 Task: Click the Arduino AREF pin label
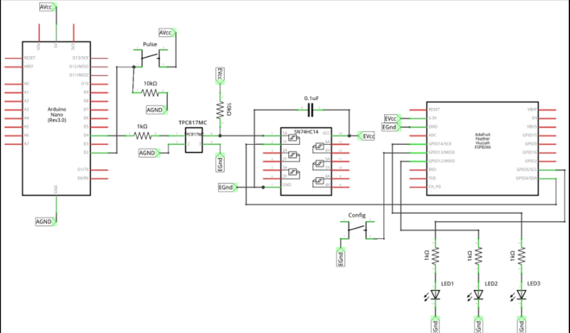(x=29, y=66)
